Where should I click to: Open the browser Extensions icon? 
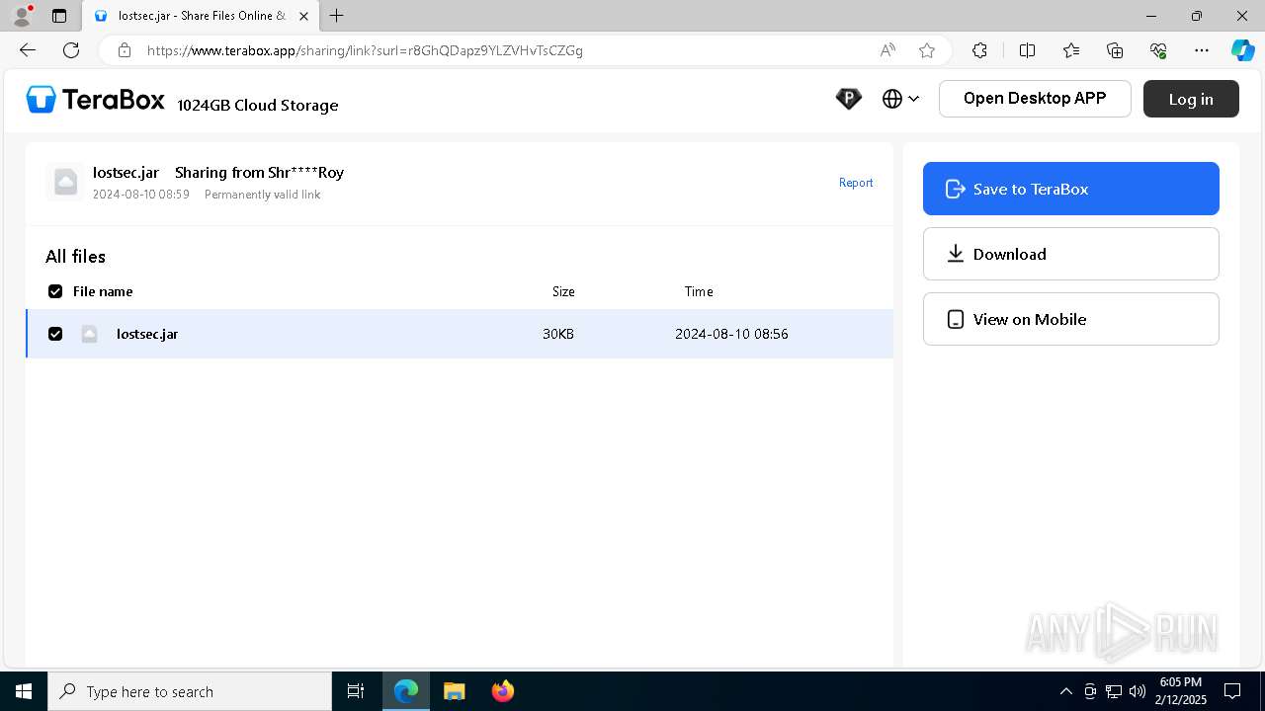(979, 50)
